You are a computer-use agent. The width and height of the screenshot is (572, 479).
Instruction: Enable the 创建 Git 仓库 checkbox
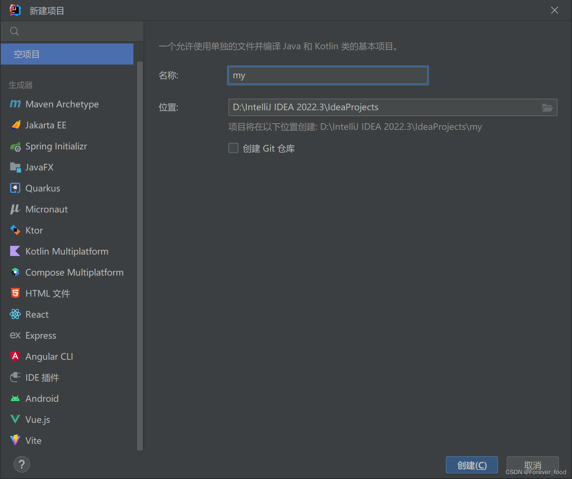[x=233, y=148]
